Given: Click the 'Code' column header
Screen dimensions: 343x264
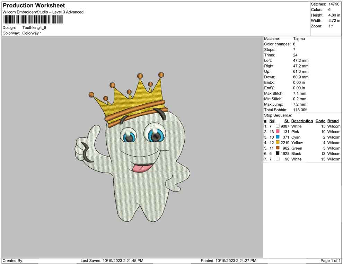Looking at the screenshot, I should click(x=320, y=121).
